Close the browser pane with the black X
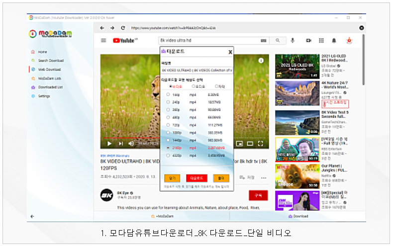This screenshot has width=393, height=246. (x=362, y=28)
